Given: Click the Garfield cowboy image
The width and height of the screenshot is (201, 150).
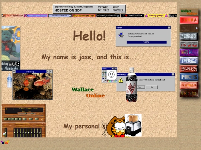Looking at the screenshot, I should pos(115,127).
